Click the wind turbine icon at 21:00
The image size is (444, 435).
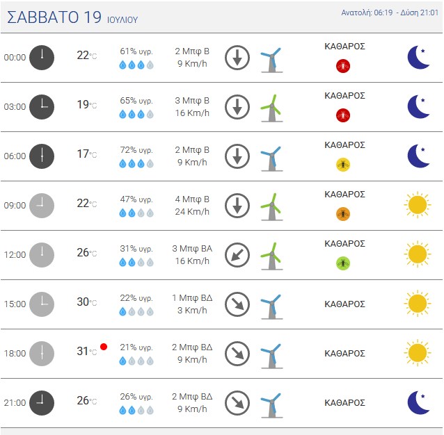(x=271, y=405)
